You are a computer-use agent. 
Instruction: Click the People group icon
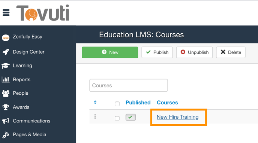click(6, 93)
